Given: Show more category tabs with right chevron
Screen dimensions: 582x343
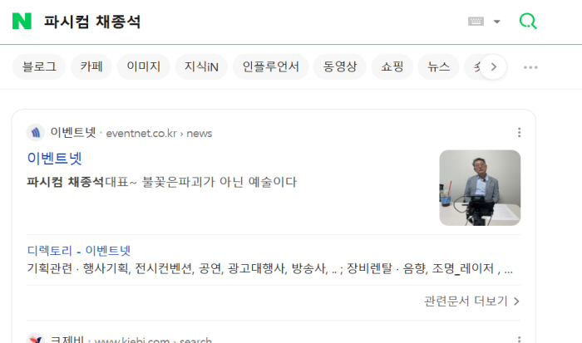Looking at the screenshot, I should point(493,66).
